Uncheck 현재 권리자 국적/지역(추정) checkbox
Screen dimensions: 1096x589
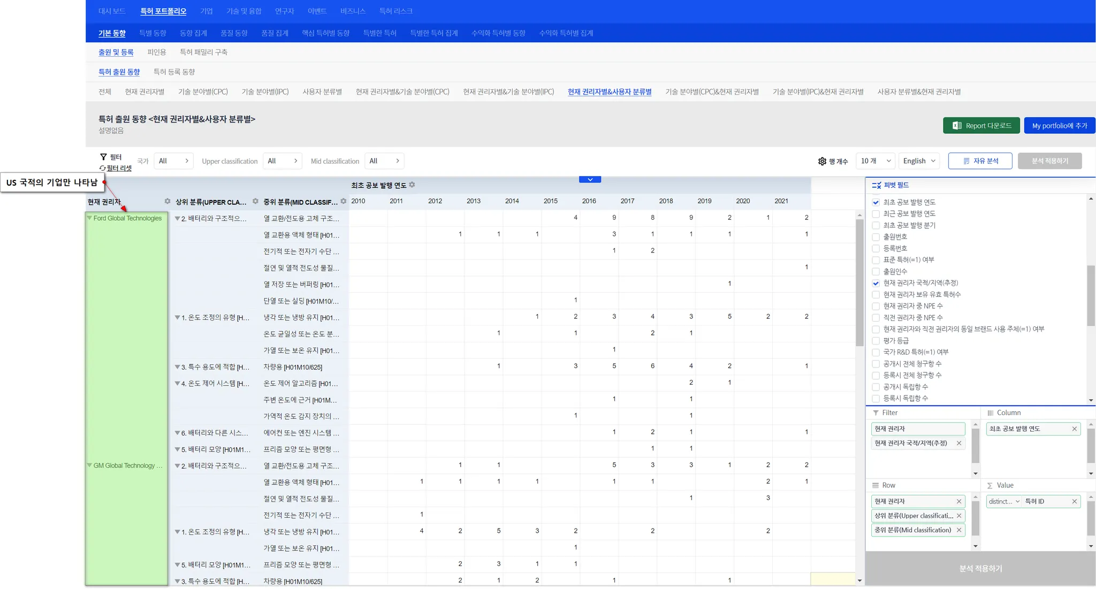pyautogui.click(x=876, y=283)
